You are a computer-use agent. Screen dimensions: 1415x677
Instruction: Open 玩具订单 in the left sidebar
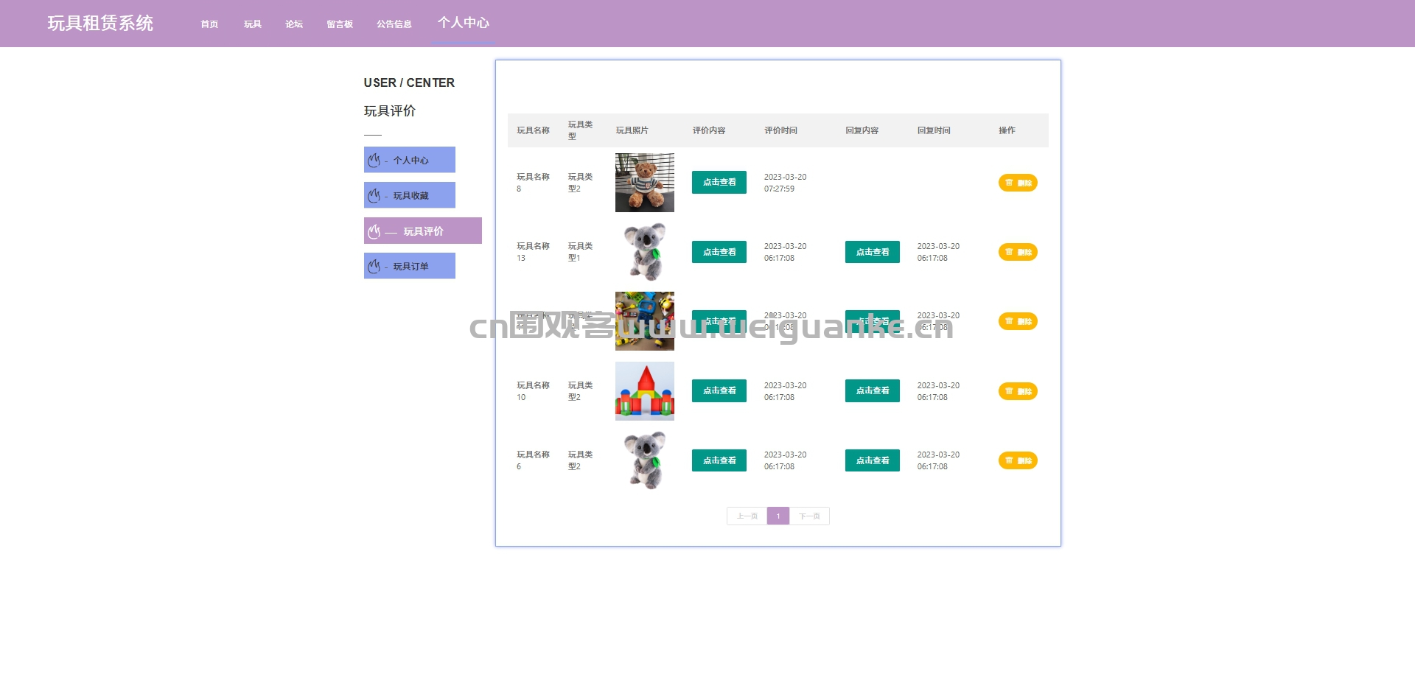click(410, 266)
